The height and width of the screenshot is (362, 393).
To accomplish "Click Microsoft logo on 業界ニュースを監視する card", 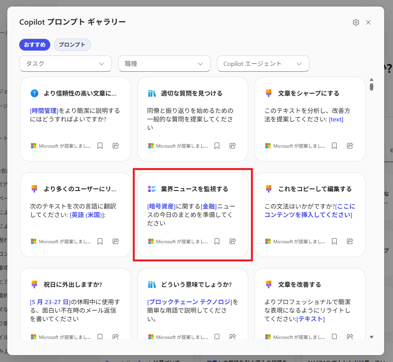I will click(151, 241).
